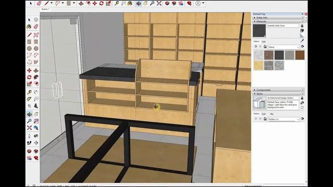Pick the Eraser tool in top toolbar
Screen dimensions: 333x187
39,3
